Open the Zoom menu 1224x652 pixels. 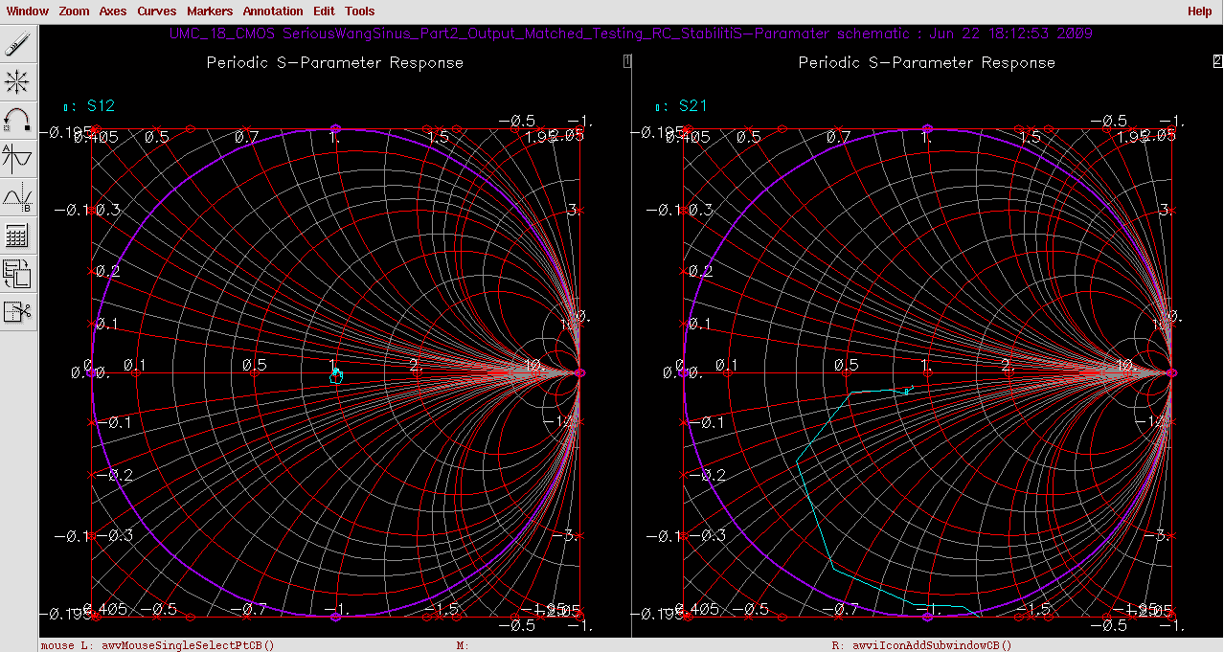[x=74, y=11]
